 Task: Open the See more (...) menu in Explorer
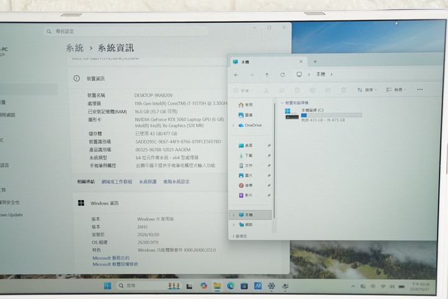pyautogui.click(x=419, y=90)
